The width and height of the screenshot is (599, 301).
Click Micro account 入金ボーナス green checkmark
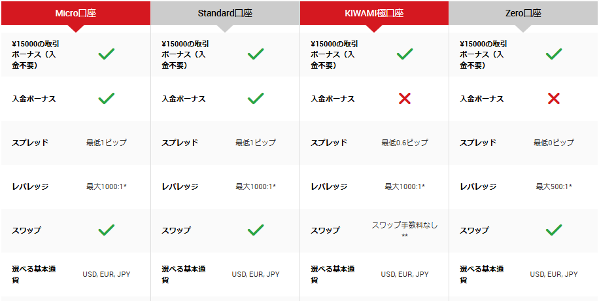[107, 99]
